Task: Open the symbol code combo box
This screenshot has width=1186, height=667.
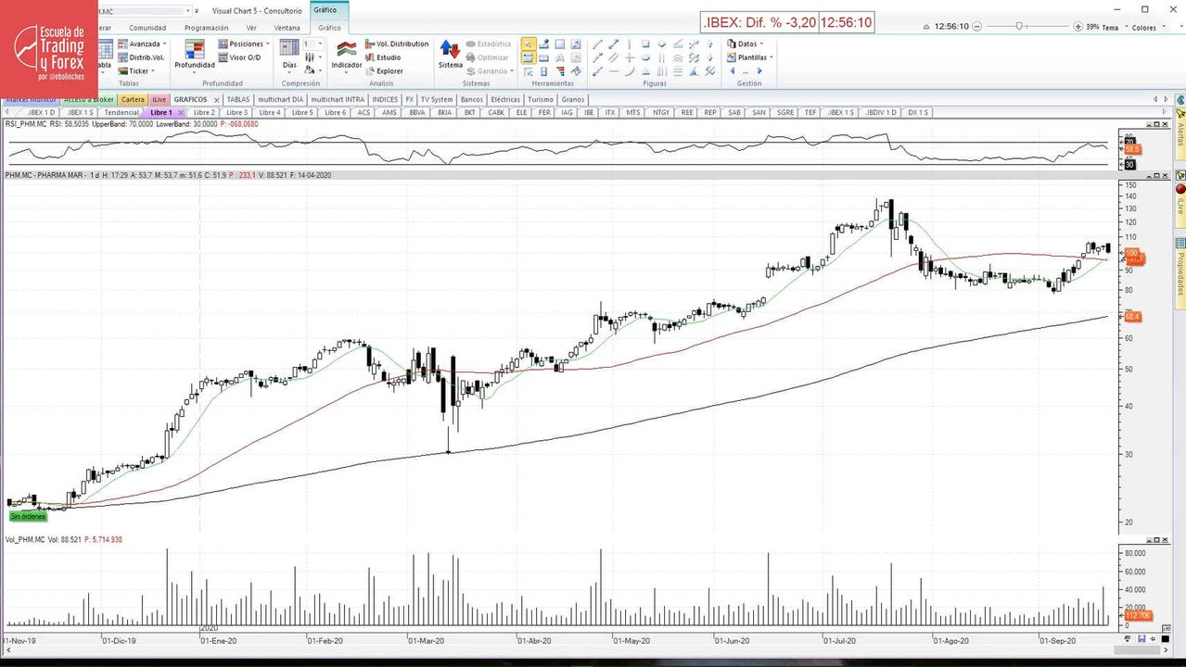Action: 144,11
